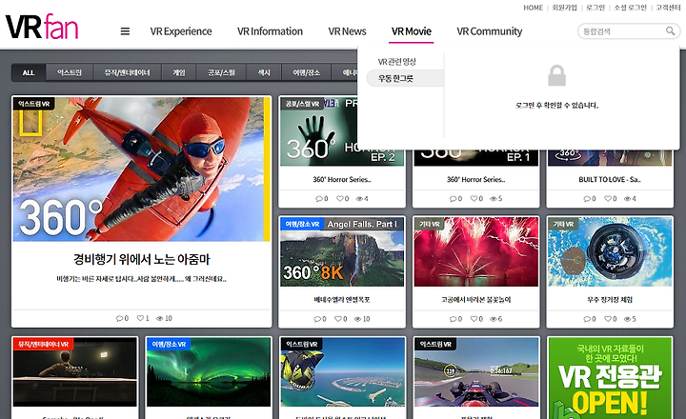Select the 게임 category tab

pos(179,72)
